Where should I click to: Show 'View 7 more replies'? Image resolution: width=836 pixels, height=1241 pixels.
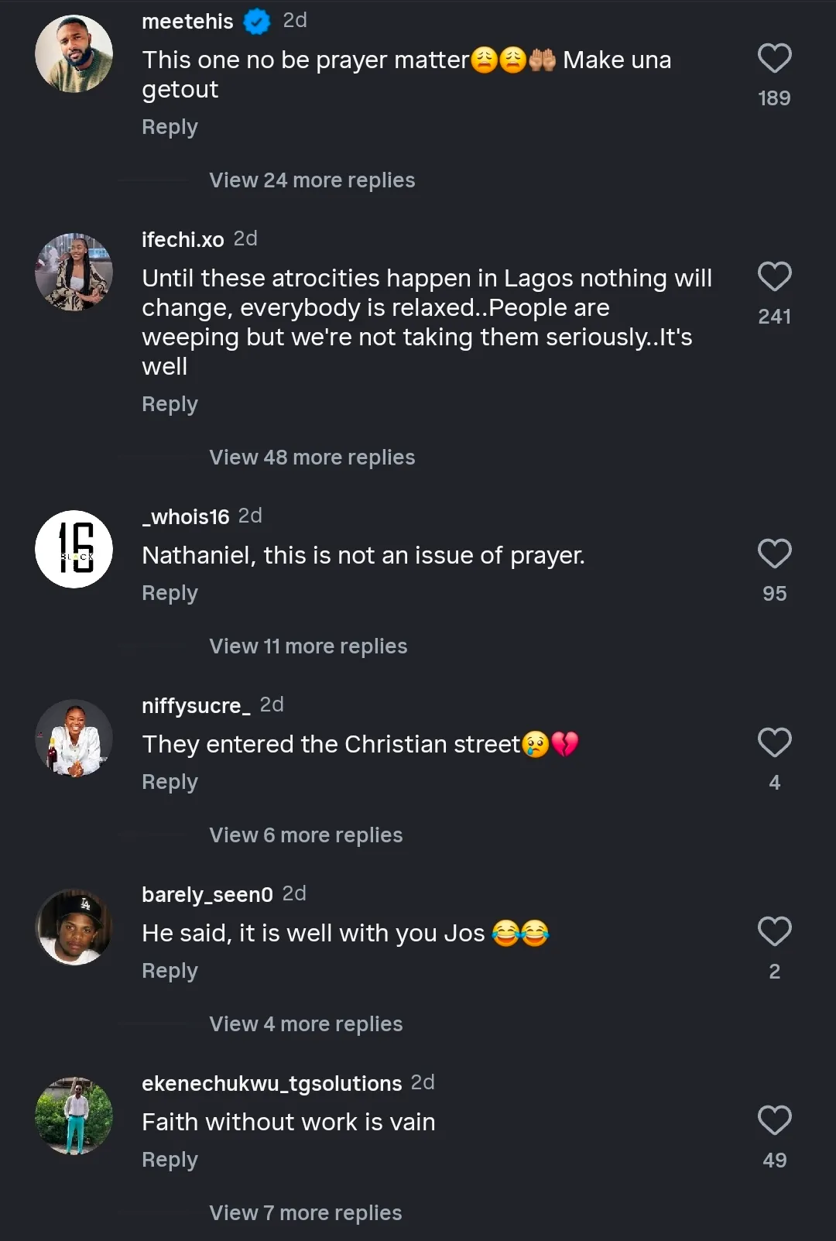(305, 1213)
